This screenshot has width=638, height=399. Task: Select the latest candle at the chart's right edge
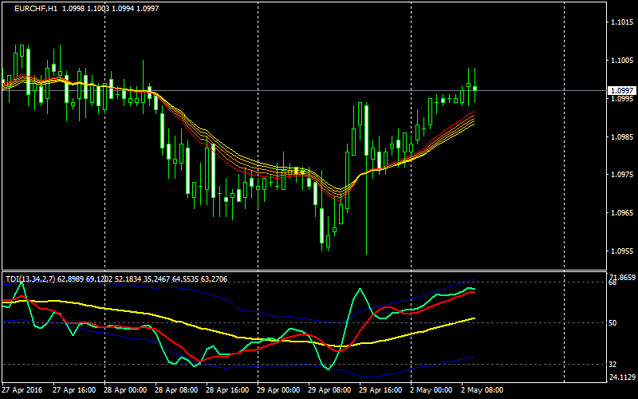pyautogui.click(x=475, y=85)
